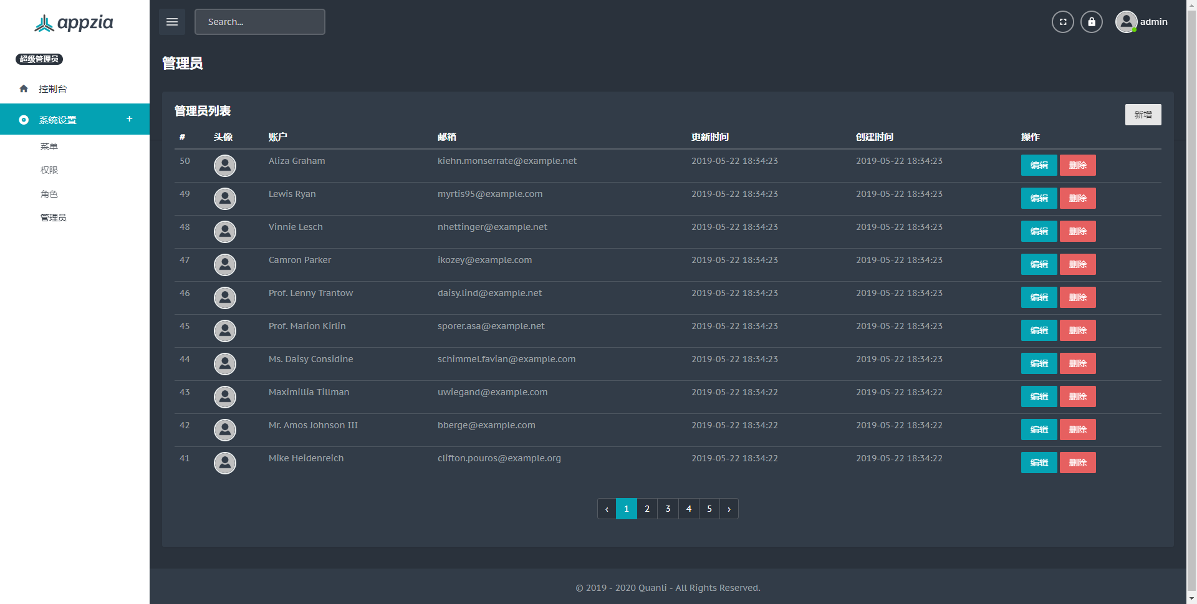The width and height of the screenshot is (1197, 604).
Task: Click the home icon next to 控制台
Action: click(x=24, y=89)
